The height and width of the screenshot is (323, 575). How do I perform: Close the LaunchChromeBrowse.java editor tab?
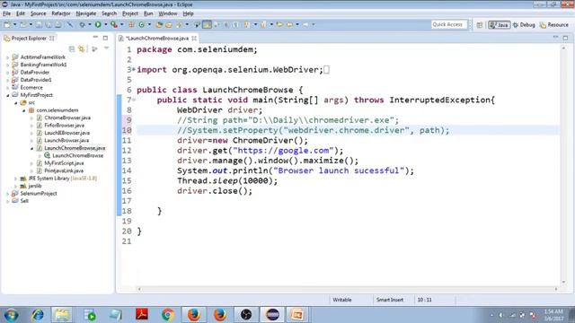pyautogui.click(x=194, y=38)
